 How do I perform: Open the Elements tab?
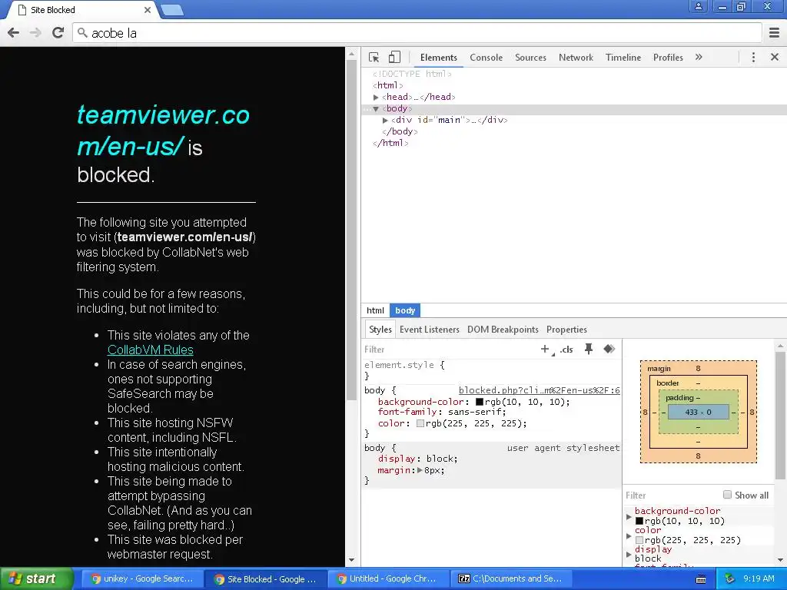tap(439, 57)
